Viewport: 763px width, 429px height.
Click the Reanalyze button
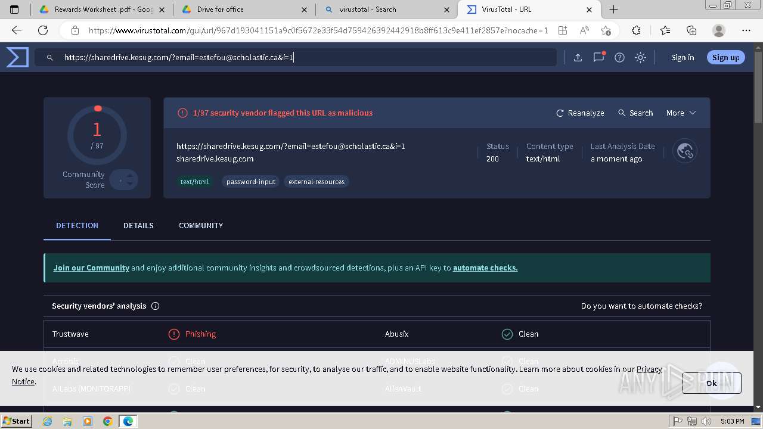pyautogui.click(x=580, y=113)
